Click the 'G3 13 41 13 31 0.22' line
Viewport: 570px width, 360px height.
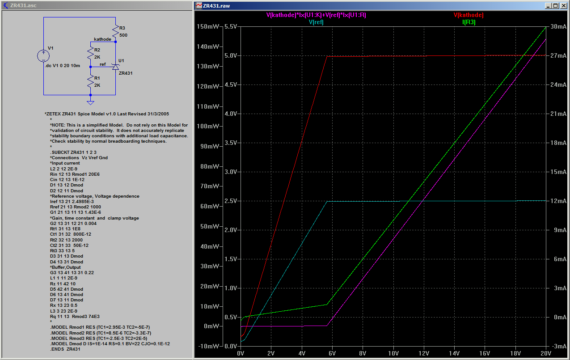tap(72, 272)
